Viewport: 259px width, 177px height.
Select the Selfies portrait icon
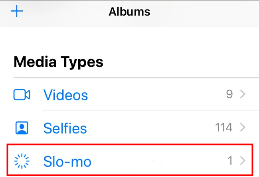point(22,128)
